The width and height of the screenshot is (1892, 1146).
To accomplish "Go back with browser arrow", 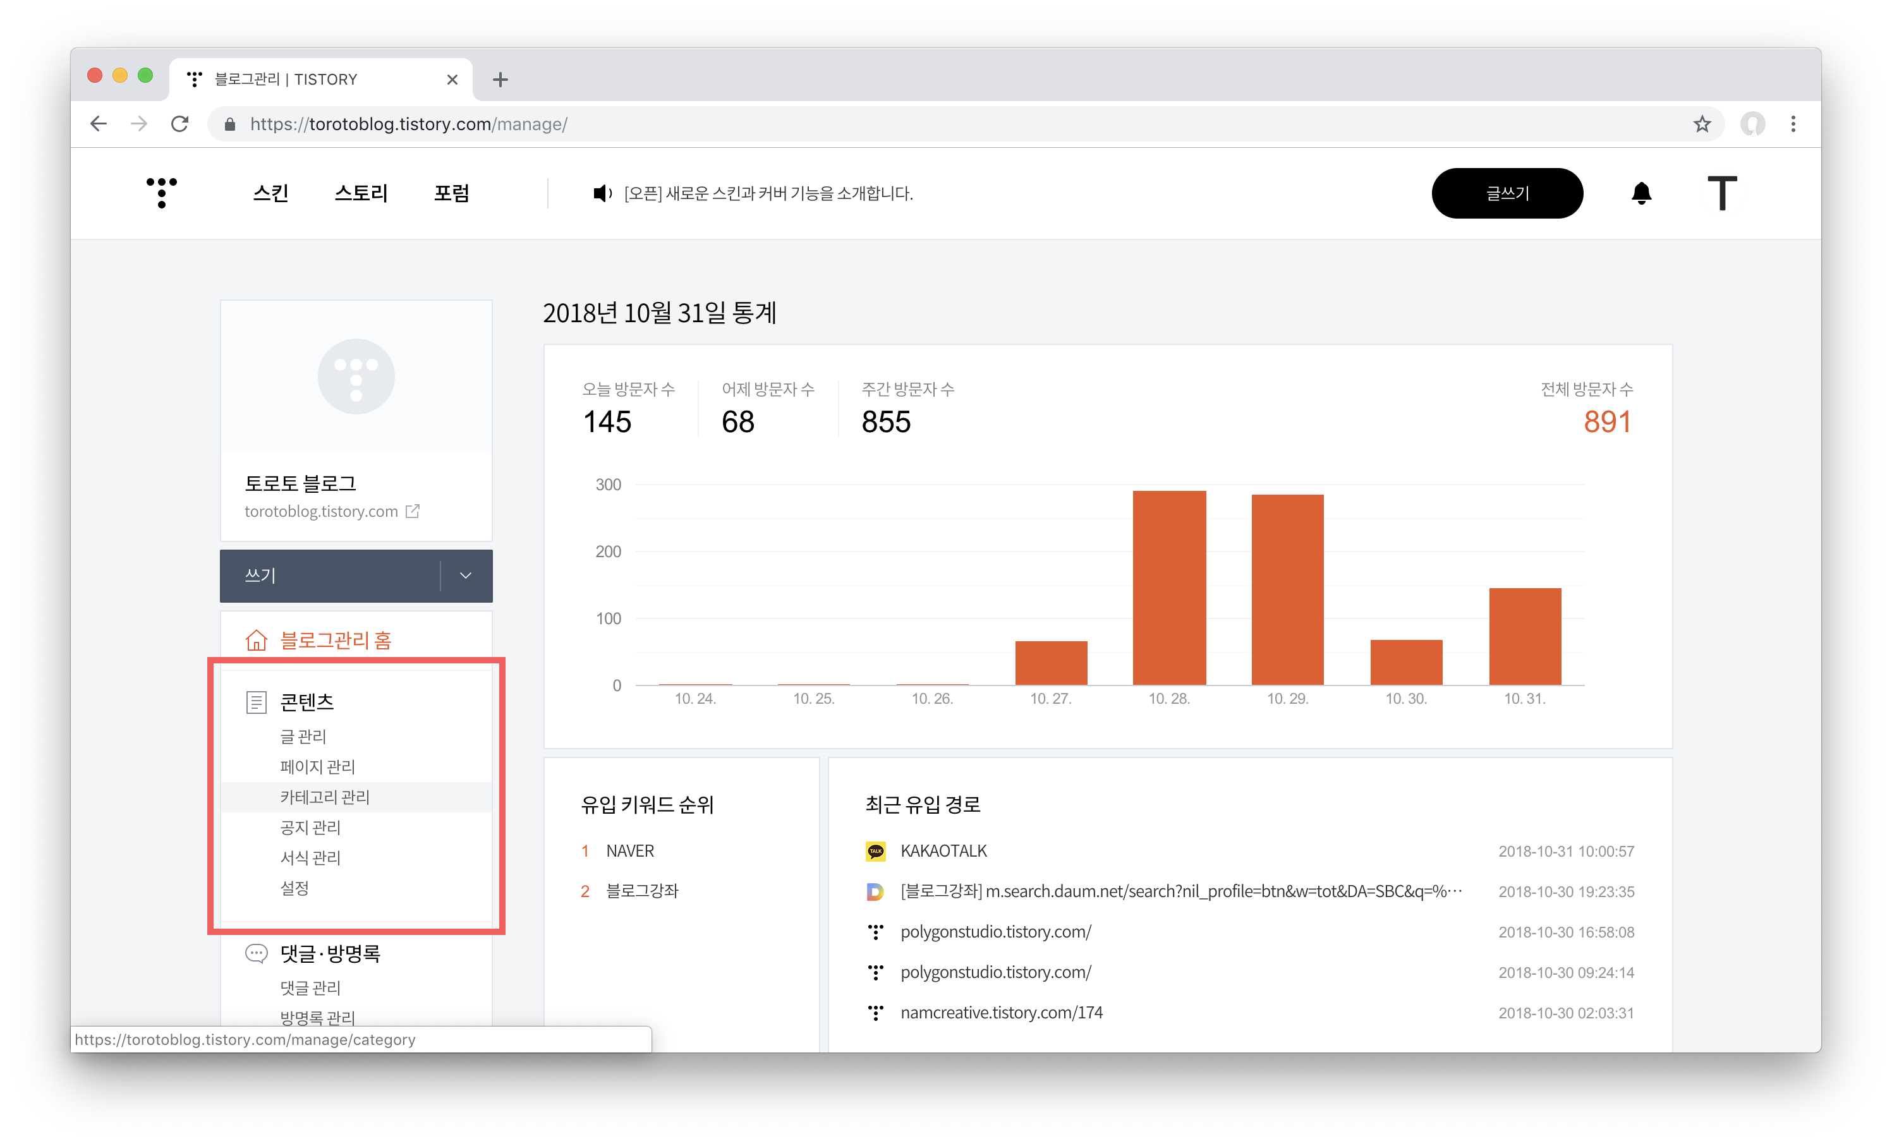I will tap(99, 124).
